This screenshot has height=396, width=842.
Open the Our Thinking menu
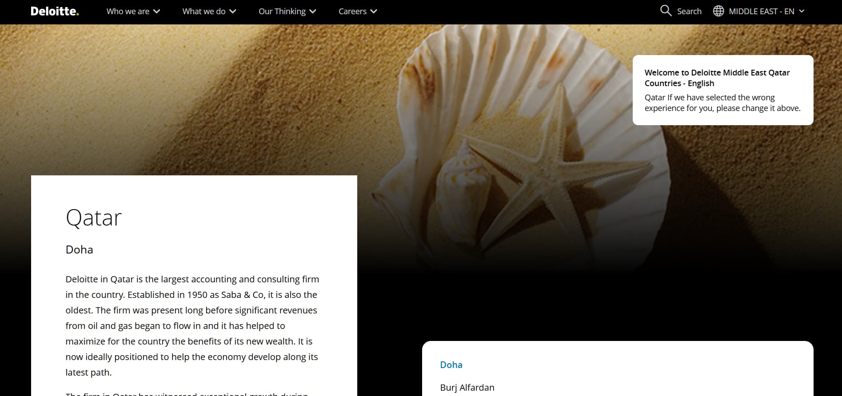point(282,12)
